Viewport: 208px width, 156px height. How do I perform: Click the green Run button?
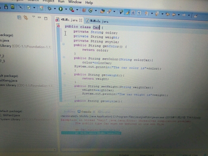(61, 9)
